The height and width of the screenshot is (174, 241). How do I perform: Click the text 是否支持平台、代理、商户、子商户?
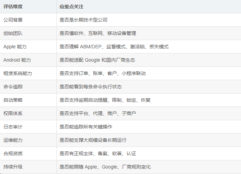(98, 113)
